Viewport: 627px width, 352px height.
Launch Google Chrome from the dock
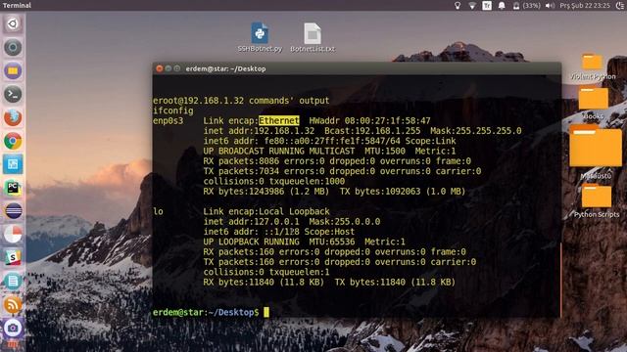click(13, 141)
